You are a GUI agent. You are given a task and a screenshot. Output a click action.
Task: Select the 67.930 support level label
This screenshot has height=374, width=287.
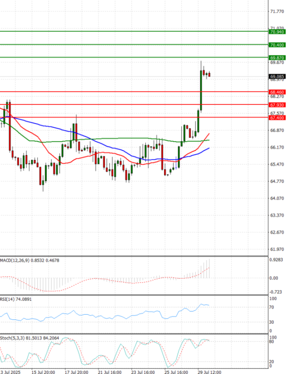[x=277, y=105]
